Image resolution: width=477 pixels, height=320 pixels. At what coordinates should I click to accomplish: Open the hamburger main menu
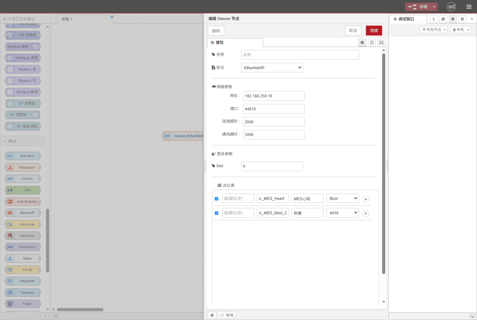point(469,7)
